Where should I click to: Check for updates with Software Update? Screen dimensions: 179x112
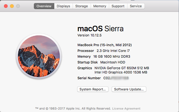(x=129, y=89)
